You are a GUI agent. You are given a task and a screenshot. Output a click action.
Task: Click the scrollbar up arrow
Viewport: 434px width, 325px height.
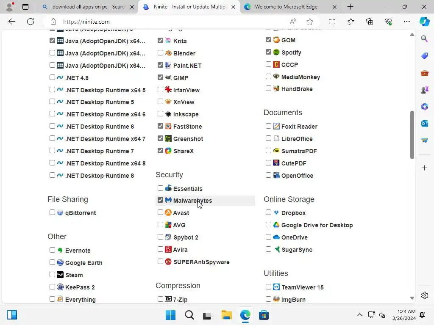[412, 35]
